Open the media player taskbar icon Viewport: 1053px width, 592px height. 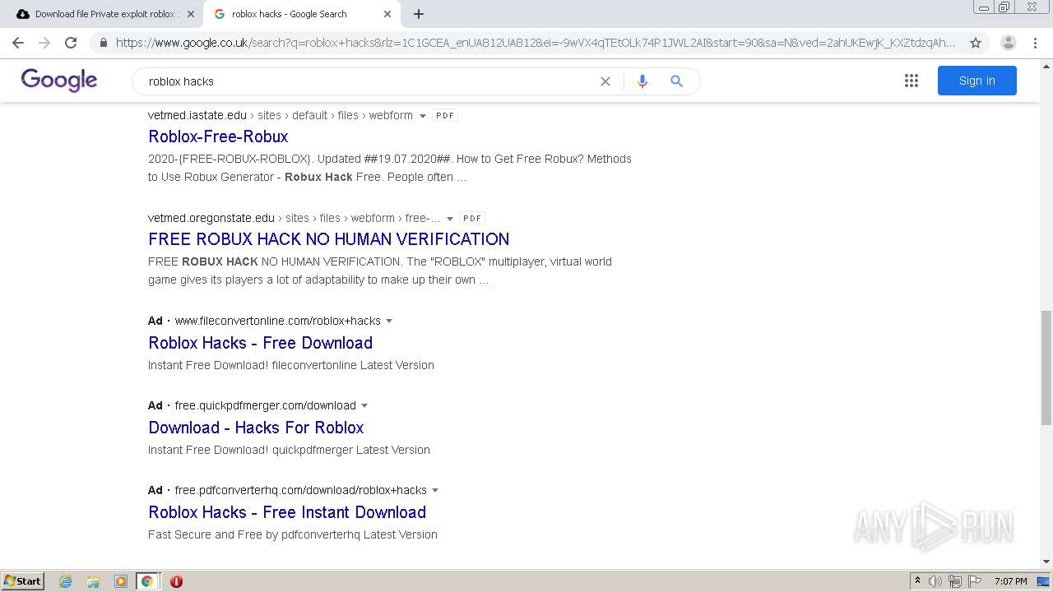click(120, 581)
